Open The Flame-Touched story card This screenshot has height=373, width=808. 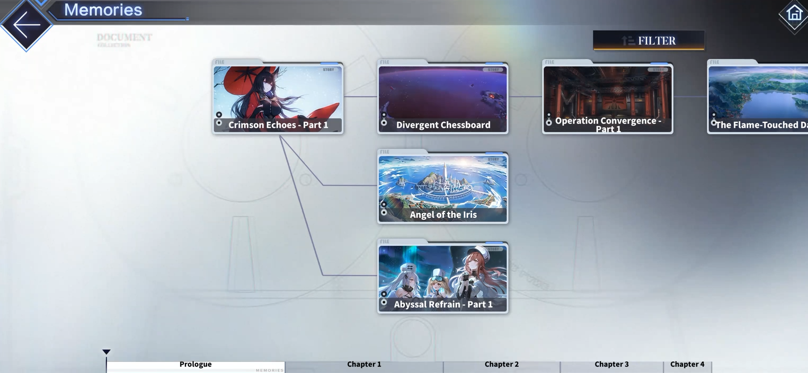click(758, 97)
